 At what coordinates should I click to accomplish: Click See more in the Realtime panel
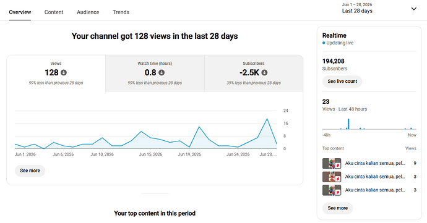click(338, 208)
